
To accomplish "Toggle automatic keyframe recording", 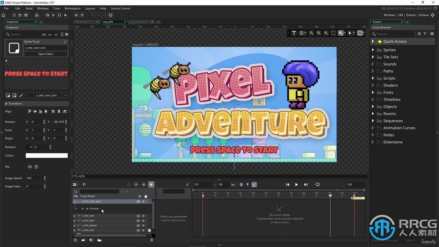I will (x=151, y=185).
